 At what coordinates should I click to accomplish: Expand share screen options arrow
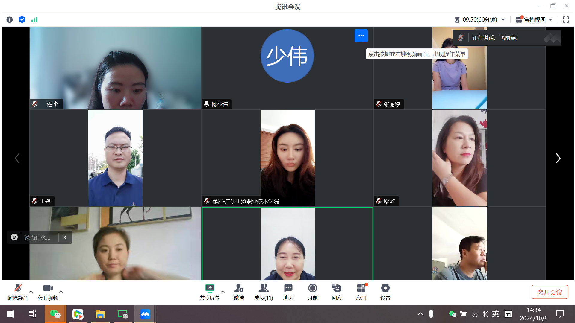click(x=223, y=291)
